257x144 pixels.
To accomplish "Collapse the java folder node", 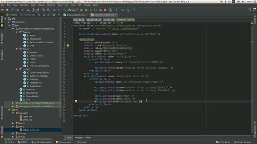I will [x=9, y=25].
